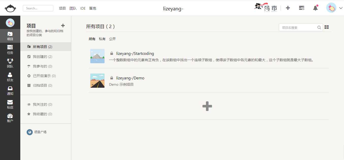The image size is (344, 160).
Task: Open the lizeyang-/Demo project link
Action: click(130, 78)
